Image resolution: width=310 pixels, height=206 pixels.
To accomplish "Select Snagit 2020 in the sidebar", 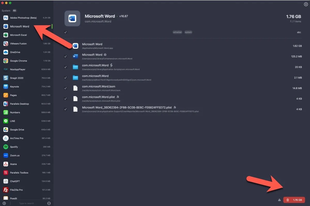I will pos(27,78).
